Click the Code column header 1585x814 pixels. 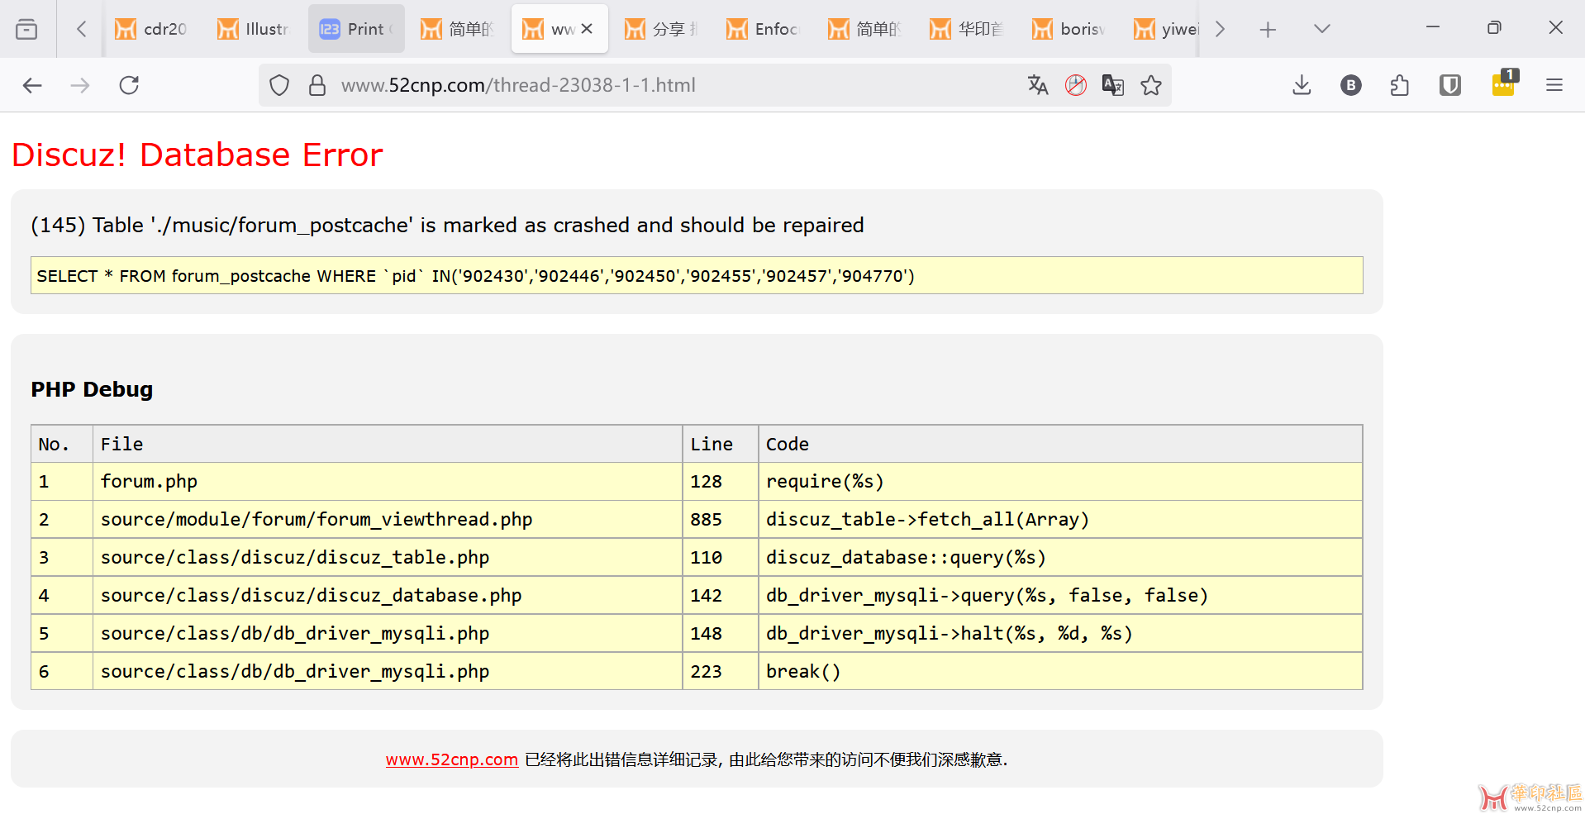[x=1060, y=445]
